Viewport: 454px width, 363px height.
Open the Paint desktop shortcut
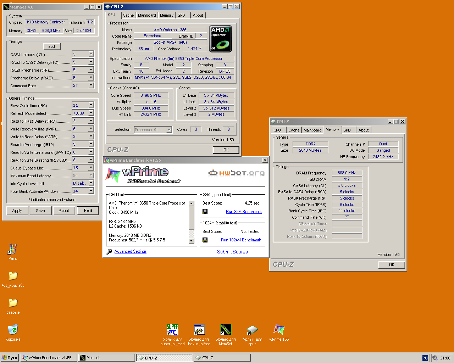coord(13,250)
